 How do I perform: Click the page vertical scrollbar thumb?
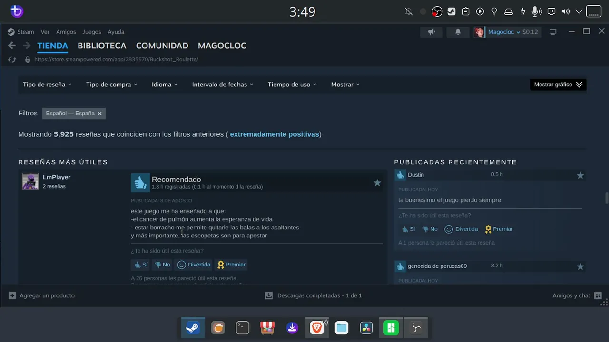tap(606, 198)
